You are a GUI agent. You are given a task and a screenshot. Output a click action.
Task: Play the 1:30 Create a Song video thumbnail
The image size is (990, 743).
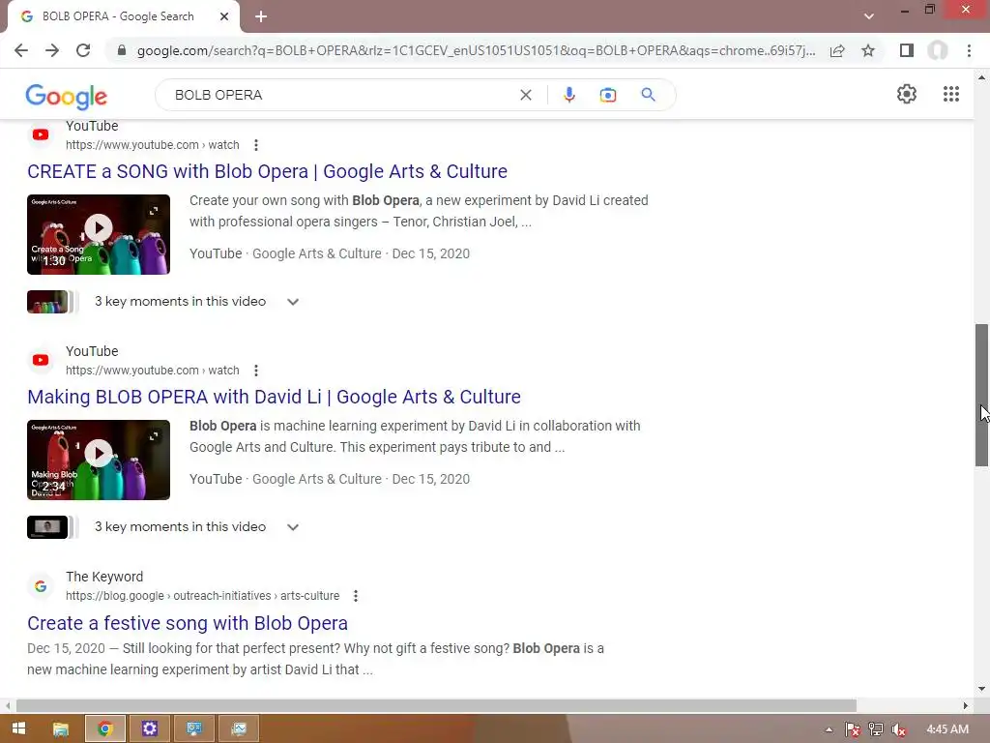[x=99, y=234]
